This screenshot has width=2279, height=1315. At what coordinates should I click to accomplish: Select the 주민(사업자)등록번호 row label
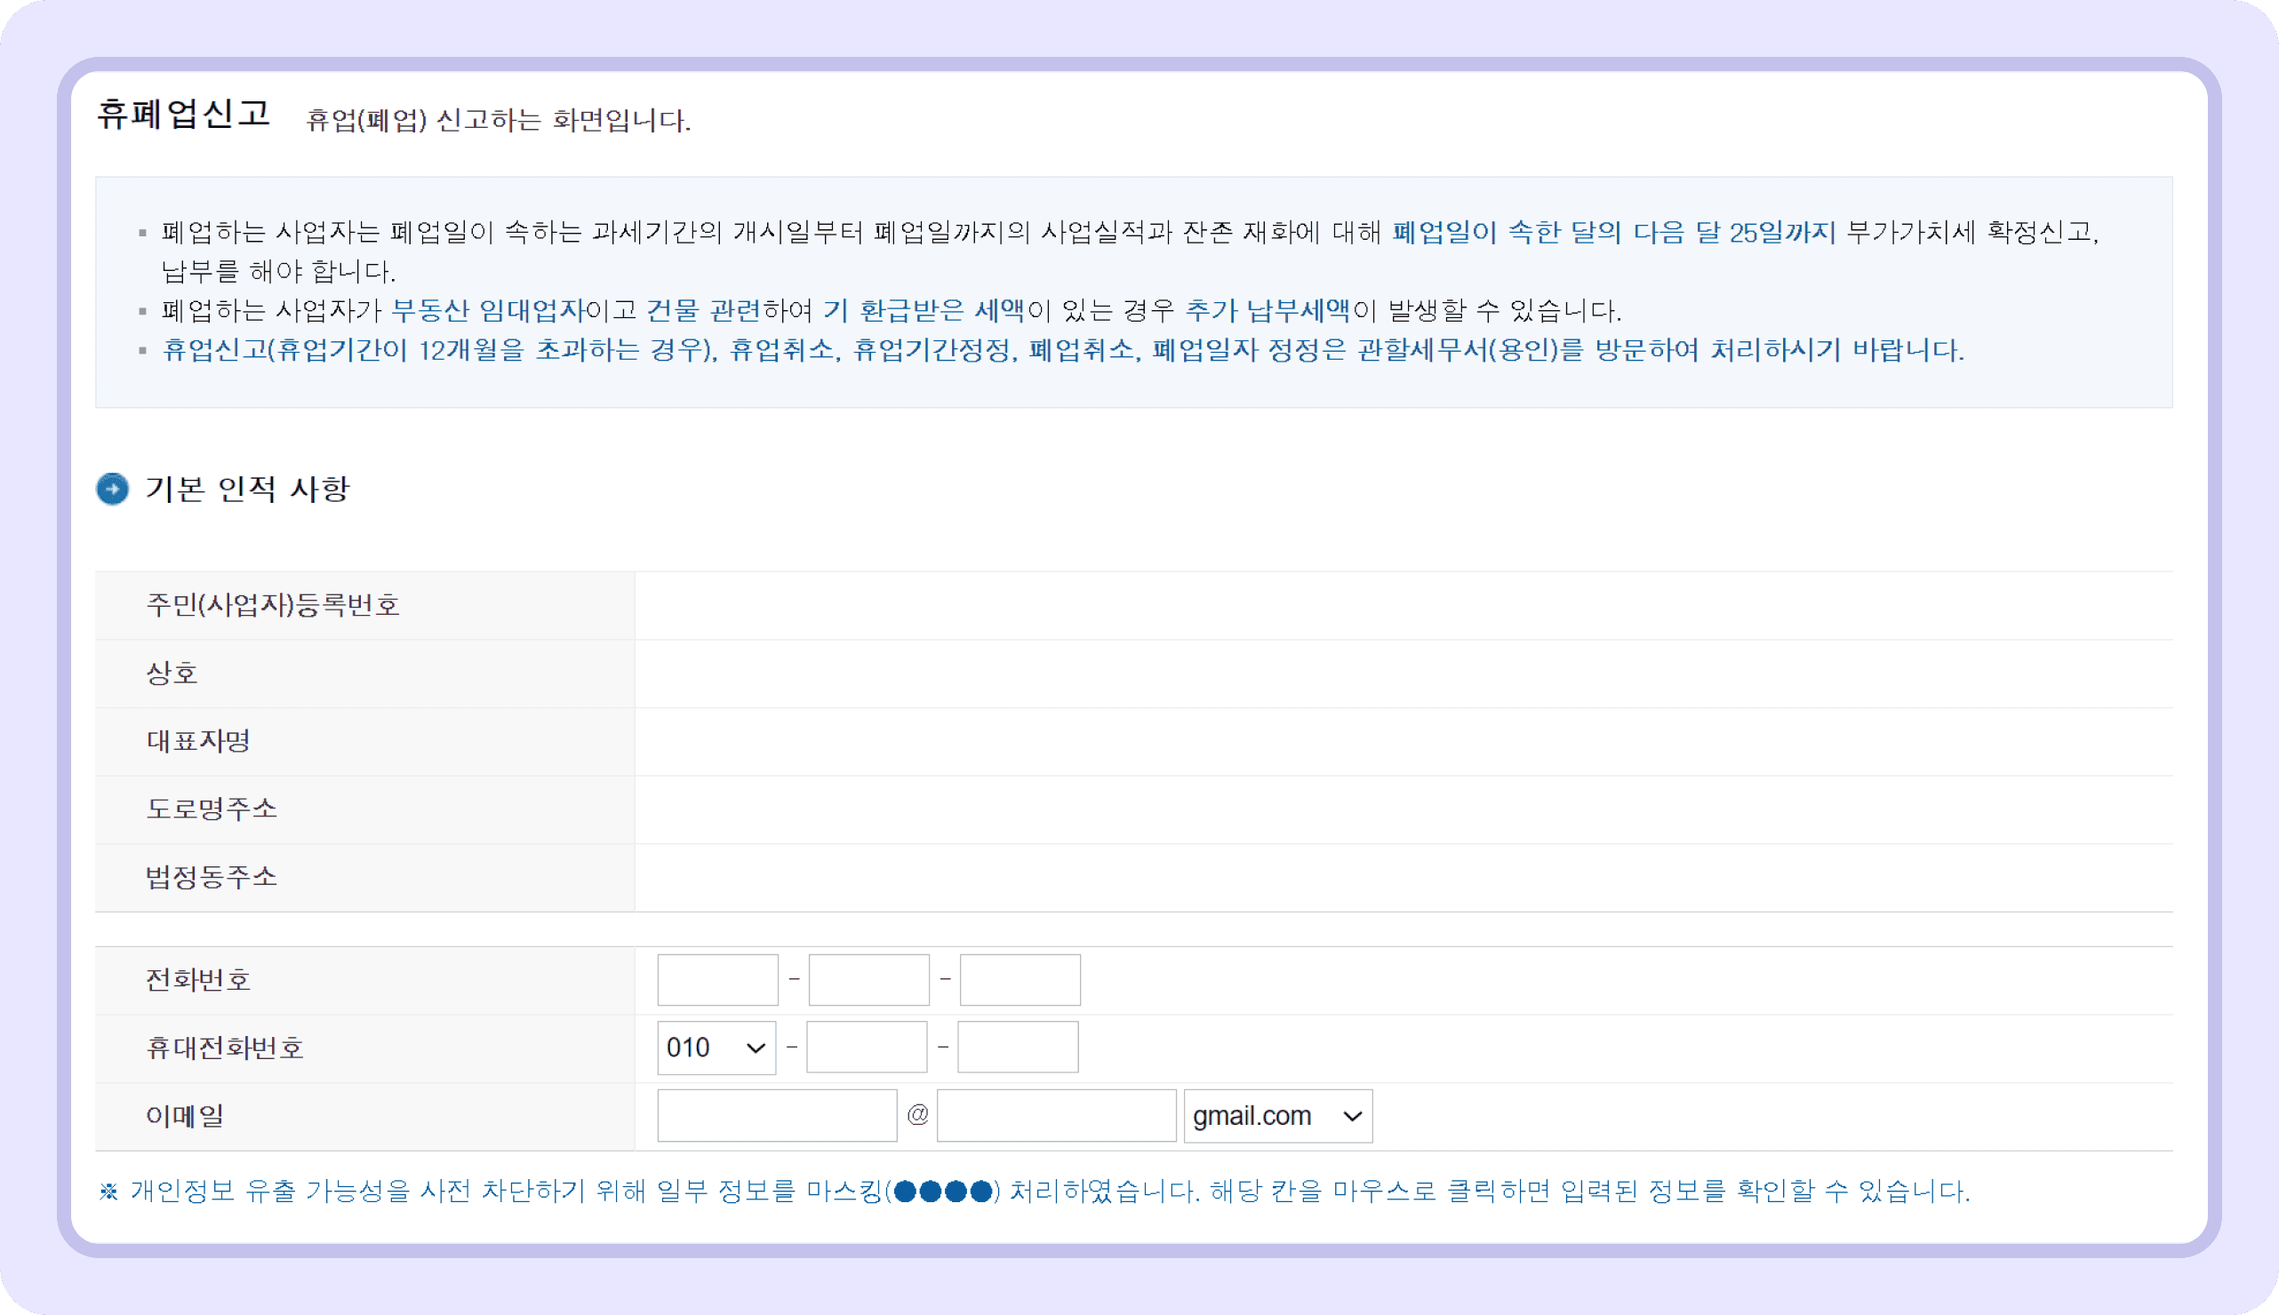pos(273,605)
